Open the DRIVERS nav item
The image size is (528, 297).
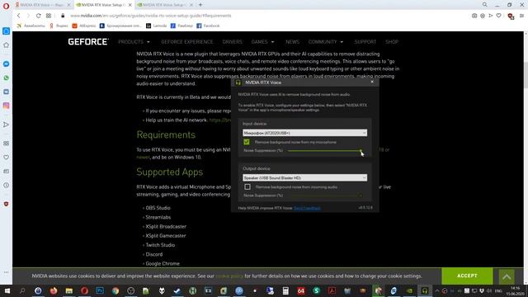coord(232,42)
